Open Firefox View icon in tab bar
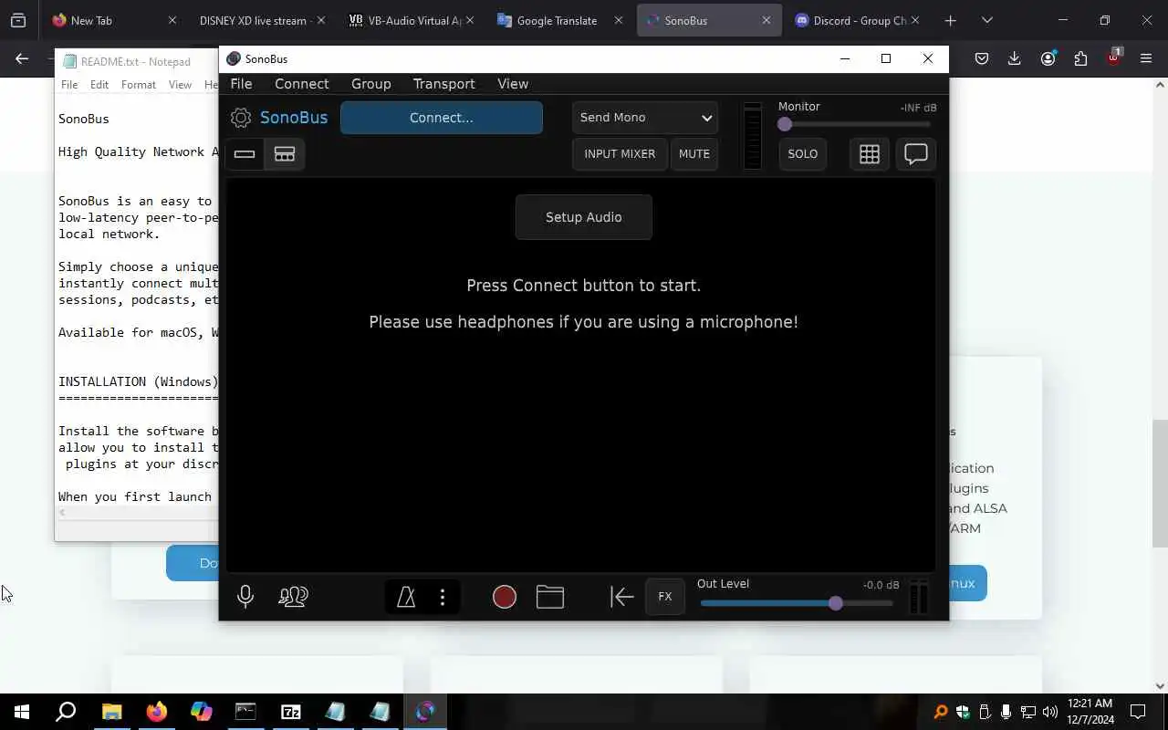Image resolution: width=1168 pixels, height=730 pixels. point(18,20)
